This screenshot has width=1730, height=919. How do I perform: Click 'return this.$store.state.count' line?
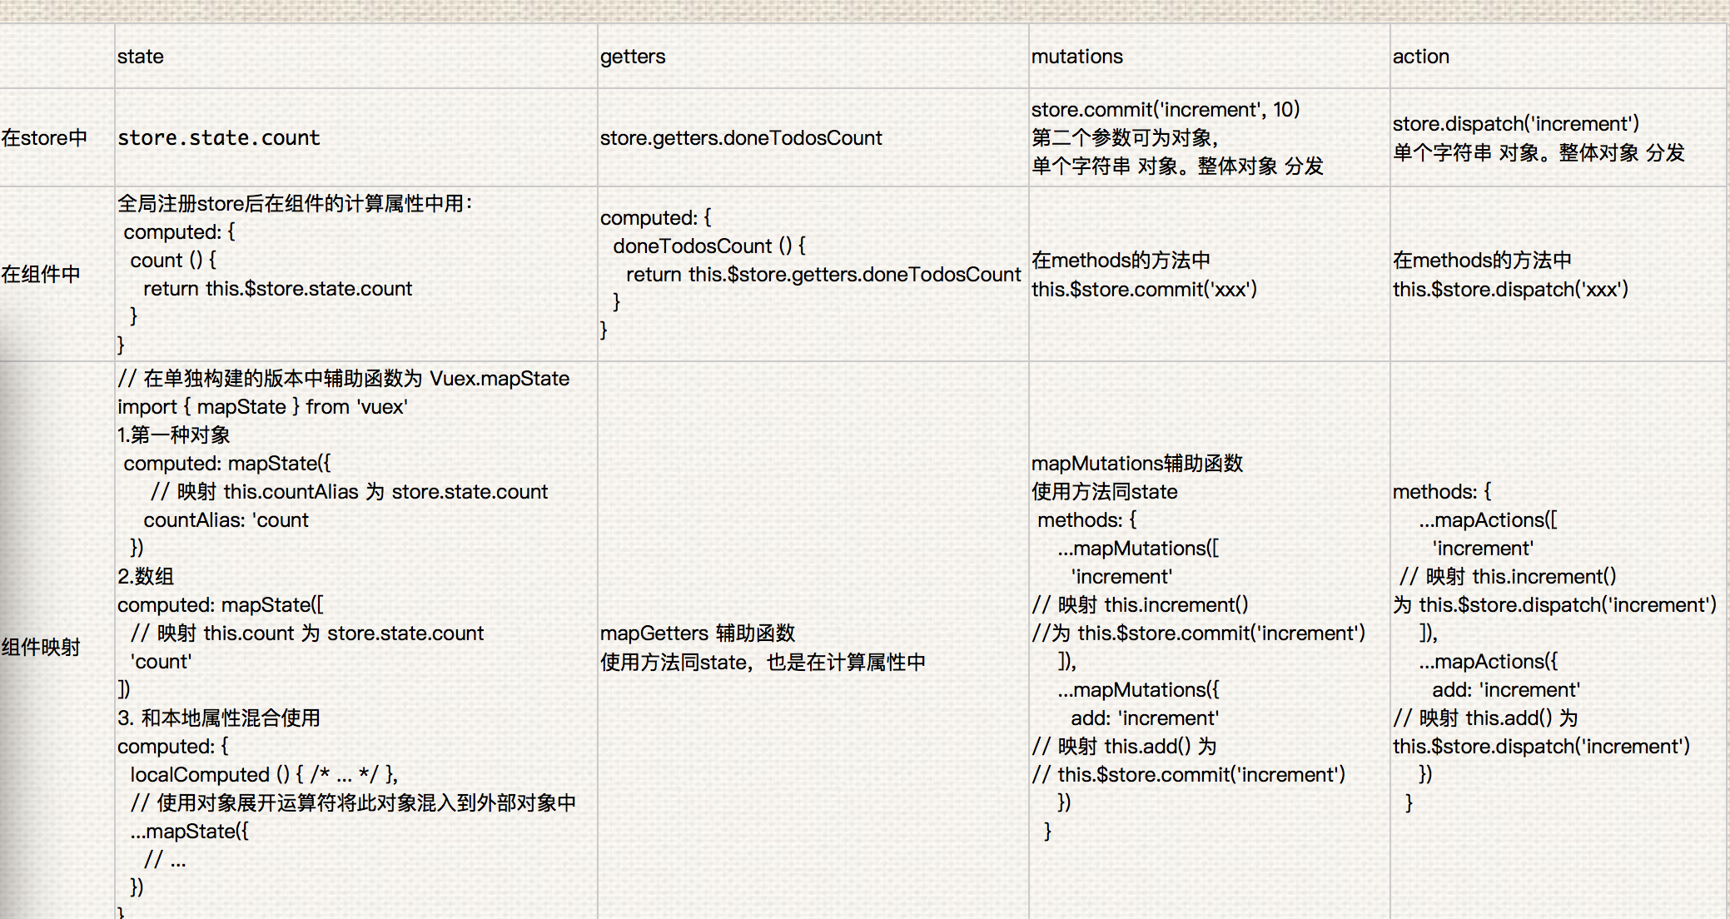(278, 289)
